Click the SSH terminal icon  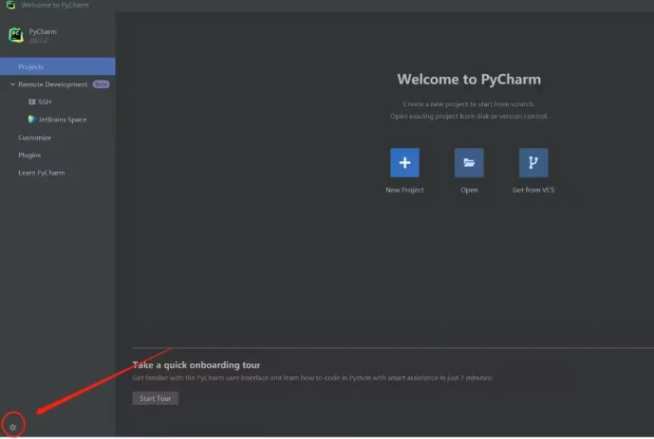click(31, 101)
